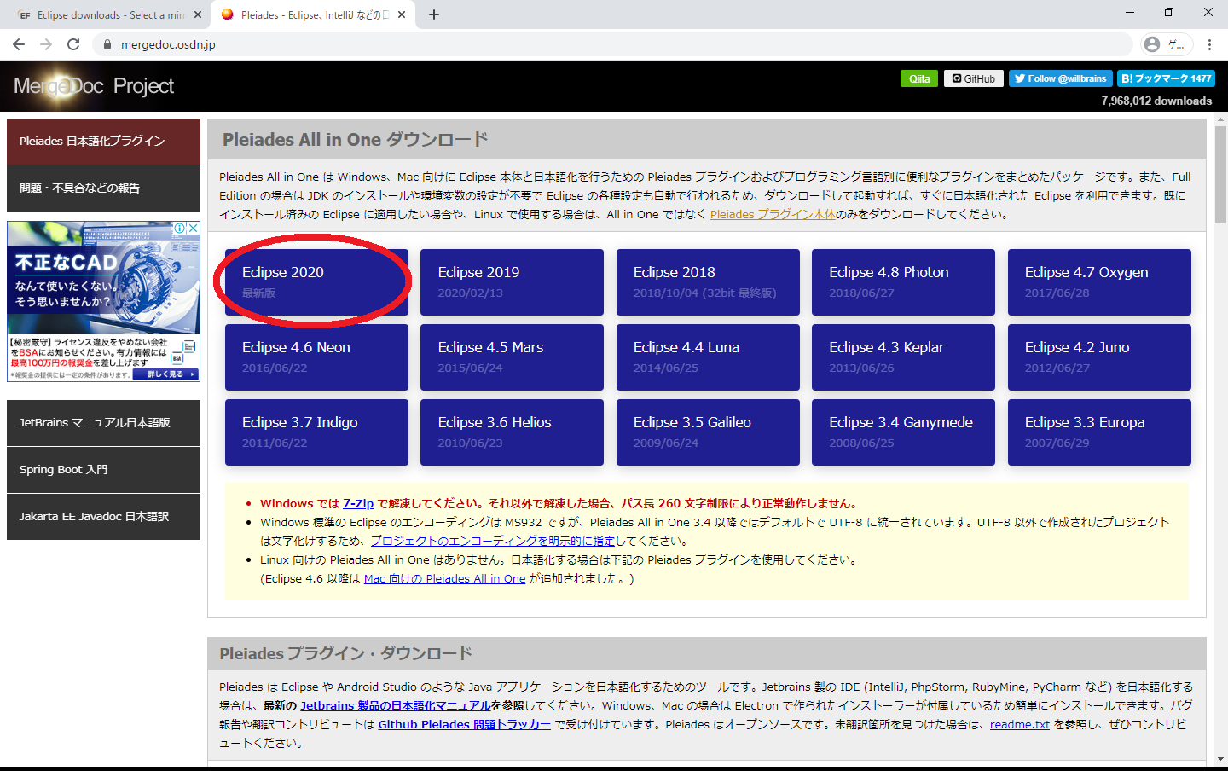The height and width of the screenshot is (771, 1228).
Task: Open Spring Boot 入門 menu item
Action: coord(103,470)
